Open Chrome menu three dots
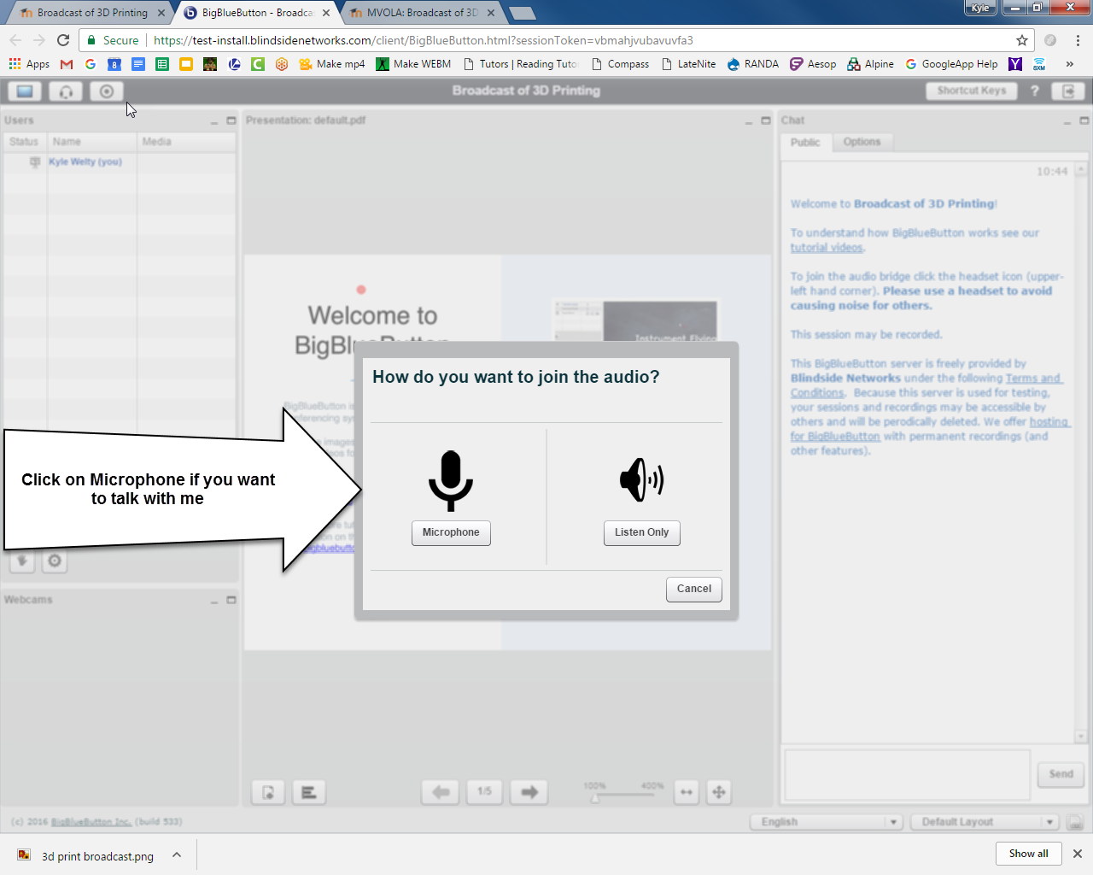This screenshot has height=875, width=1093. tap(1078, 40)
